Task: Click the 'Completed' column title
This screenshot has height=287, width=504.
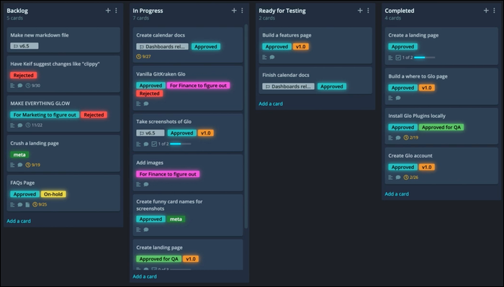Action: click(x=400, y=11)
